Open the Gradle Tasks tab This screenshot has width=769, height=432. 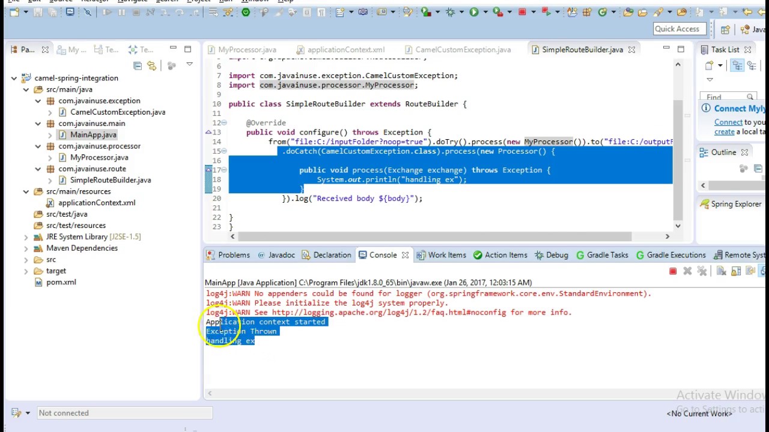tap(601, 255)
